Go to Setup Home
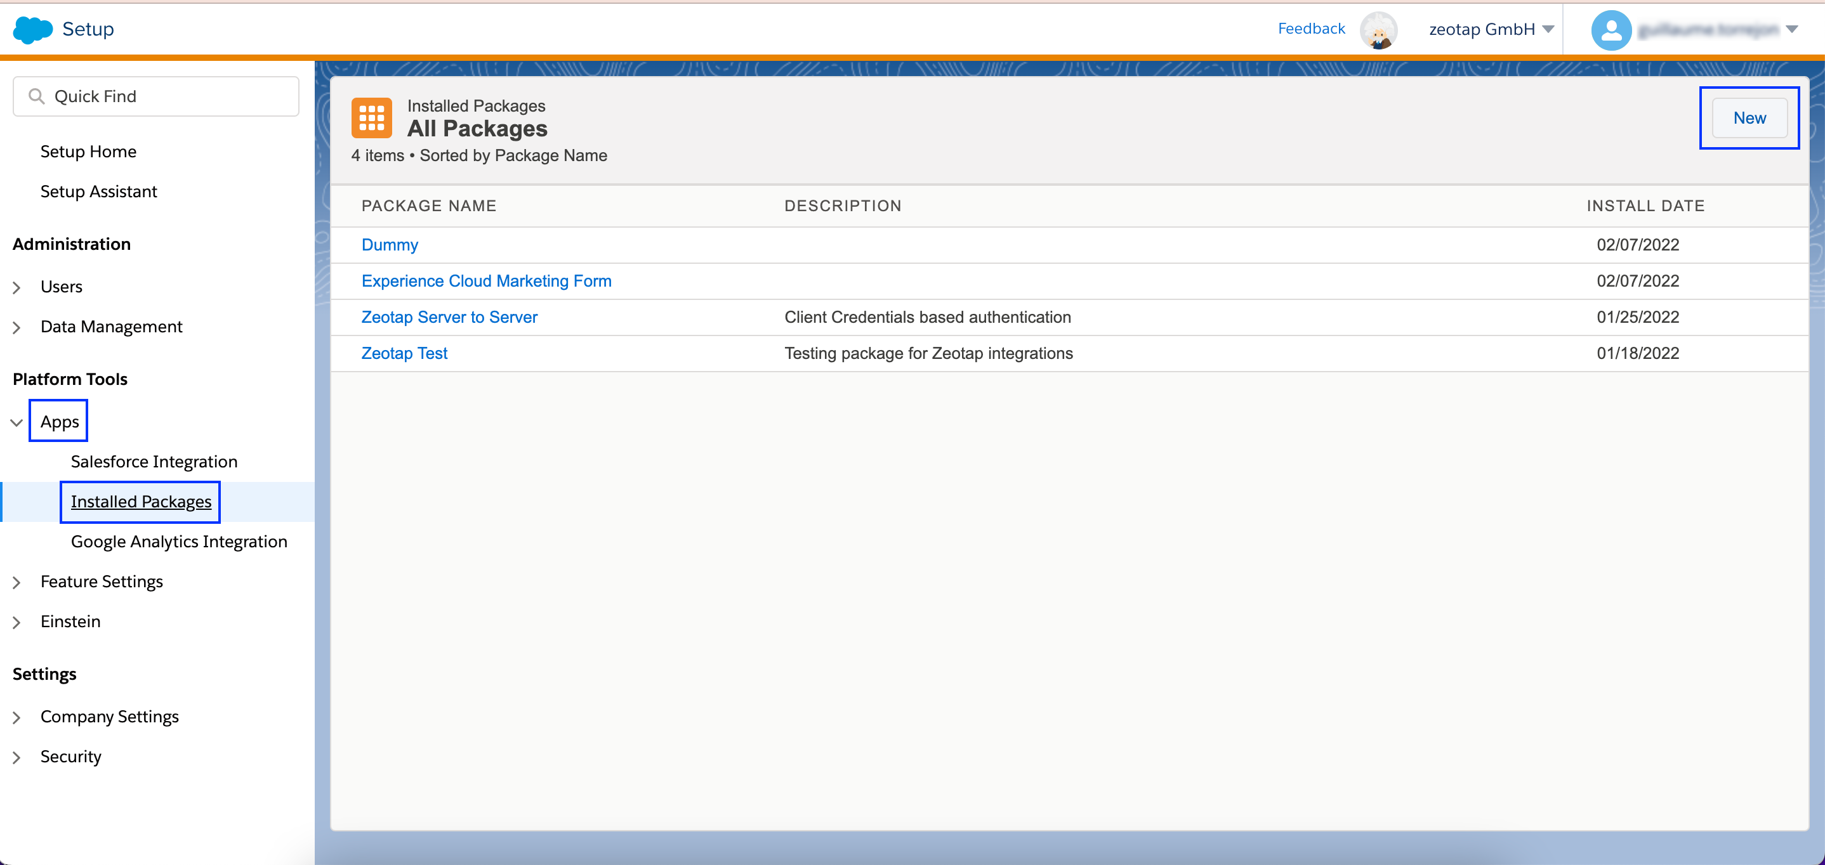This screenshot has height=865, width=1825. pos(88,152)
